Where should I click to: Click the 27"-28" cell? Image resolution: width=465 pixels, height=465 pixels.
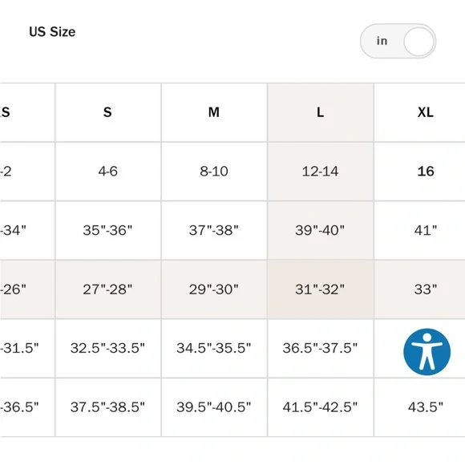point(108,289)
